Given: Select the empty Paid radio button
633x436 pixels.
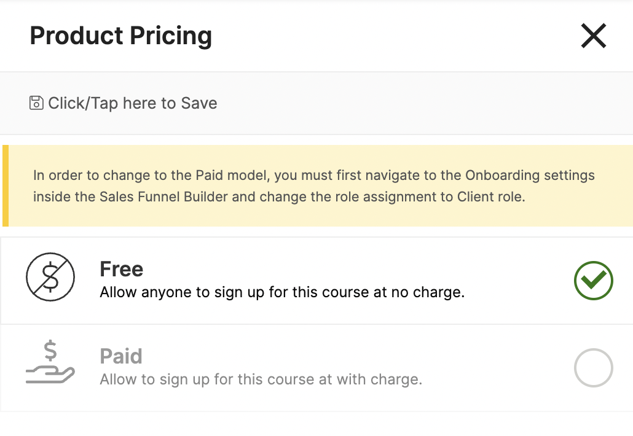Looking at the screenshot, I should [594, 368].
